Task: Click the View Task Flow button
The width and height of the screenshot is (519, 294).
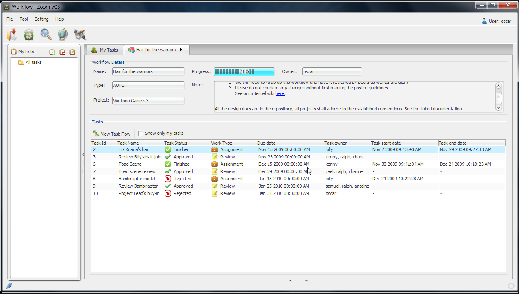Action: (112, 134)
